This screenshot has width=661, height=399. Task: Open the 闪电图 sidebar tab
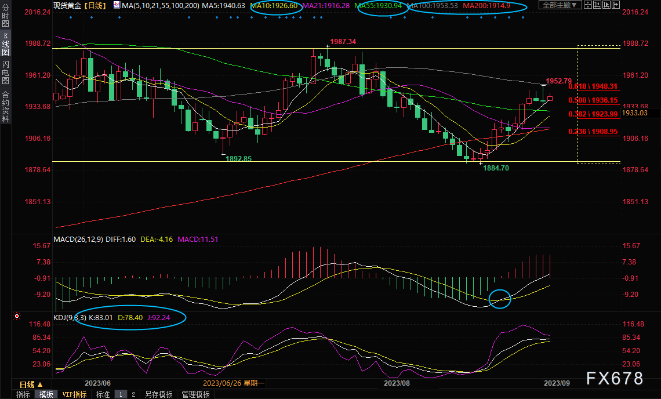pos(5,72)
